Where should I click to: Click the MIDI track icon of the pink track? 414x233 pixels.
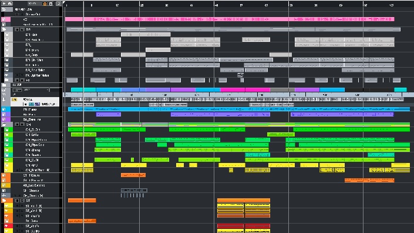4,19
